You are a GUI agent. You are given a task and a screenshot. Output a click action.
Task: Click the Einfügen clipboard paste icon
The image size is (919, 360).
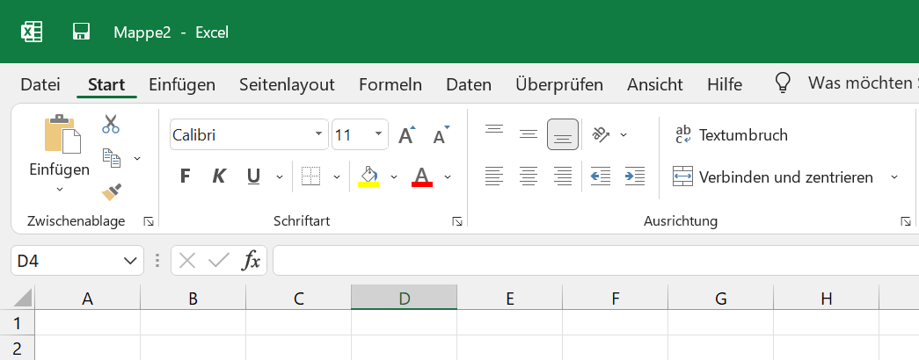(62, 133)
